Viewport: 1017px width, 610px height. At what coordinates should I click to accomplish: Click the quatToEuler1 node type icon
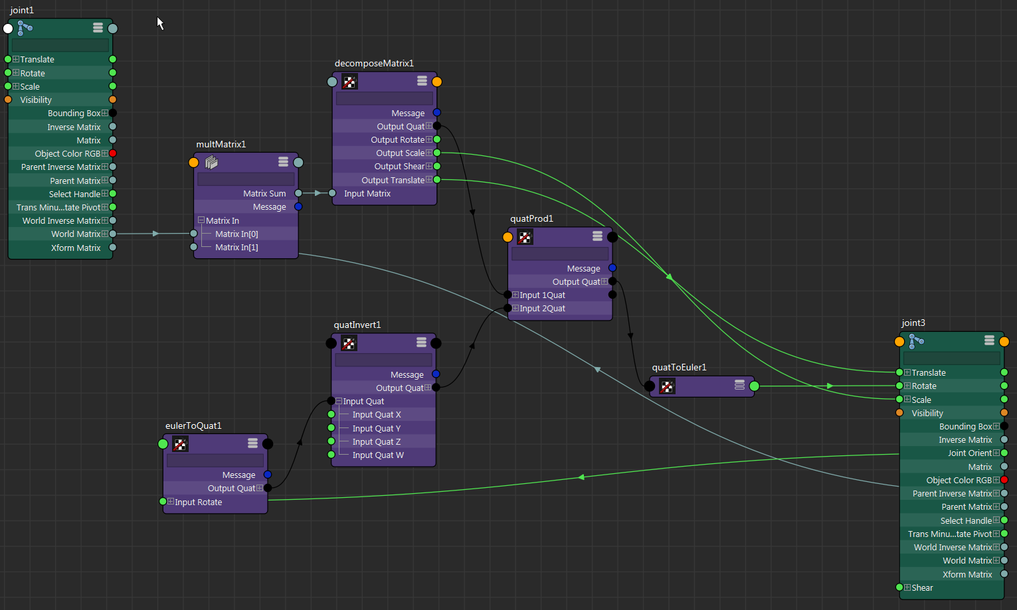pyautogui.click(x=666, y=386)
